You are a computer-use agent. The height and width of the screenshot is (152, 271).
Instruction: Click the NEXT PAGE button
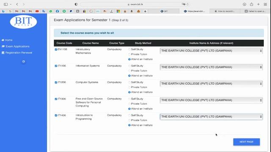pos(246,142)
